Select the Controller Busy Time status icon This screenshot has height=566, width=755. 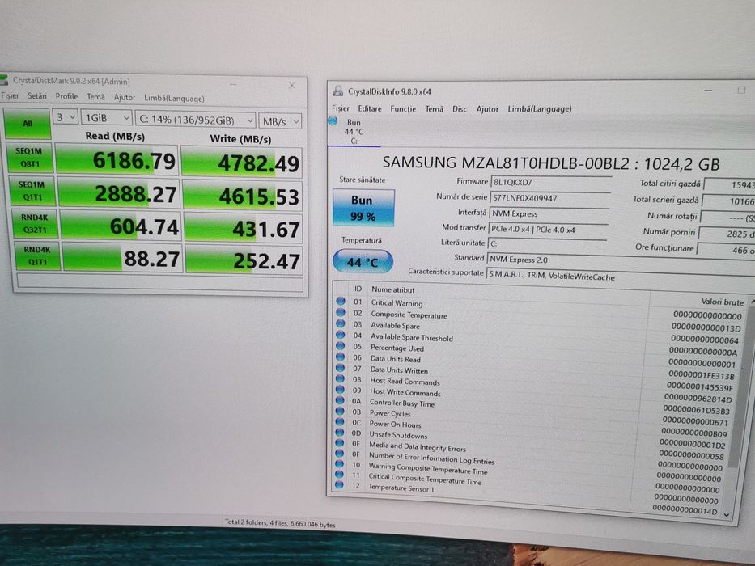coord(340,400)
